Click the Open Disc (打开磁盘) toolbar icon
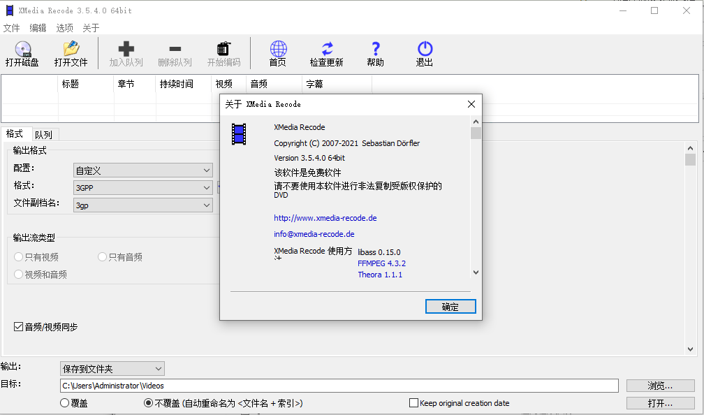The width and height of the screenshot is (704, 415). click(23, 52)
